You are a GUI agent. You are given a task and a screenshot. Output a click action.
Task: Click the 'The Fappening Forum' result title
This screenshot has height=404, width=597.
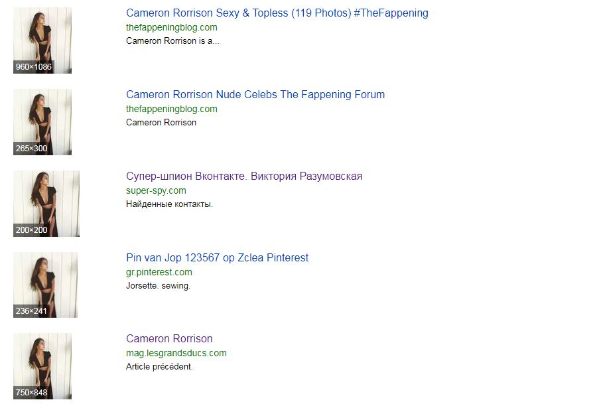(x=255, y=95)
